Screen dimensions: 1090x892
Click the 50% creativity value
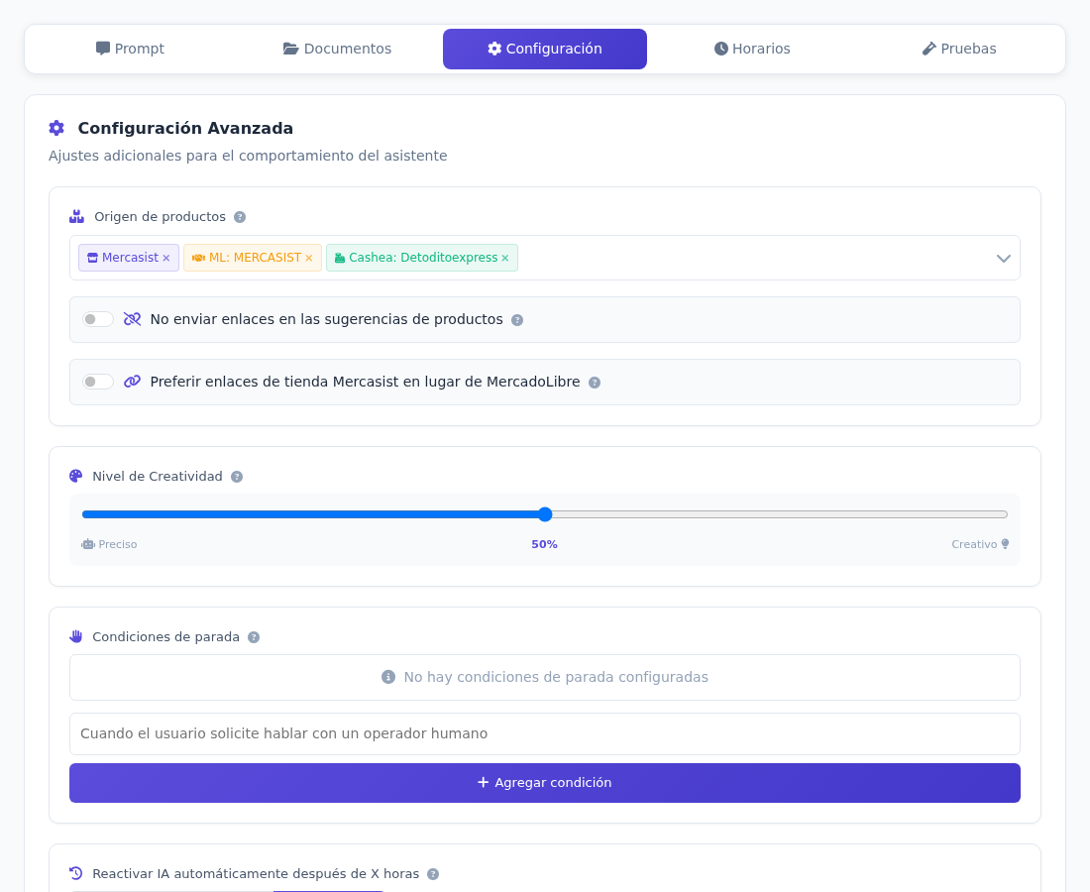[544, 544]
